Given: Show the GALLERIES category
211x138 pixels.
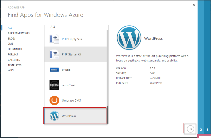Looking at the screenshot, I should pyautogui.click(x=14, y=60).
